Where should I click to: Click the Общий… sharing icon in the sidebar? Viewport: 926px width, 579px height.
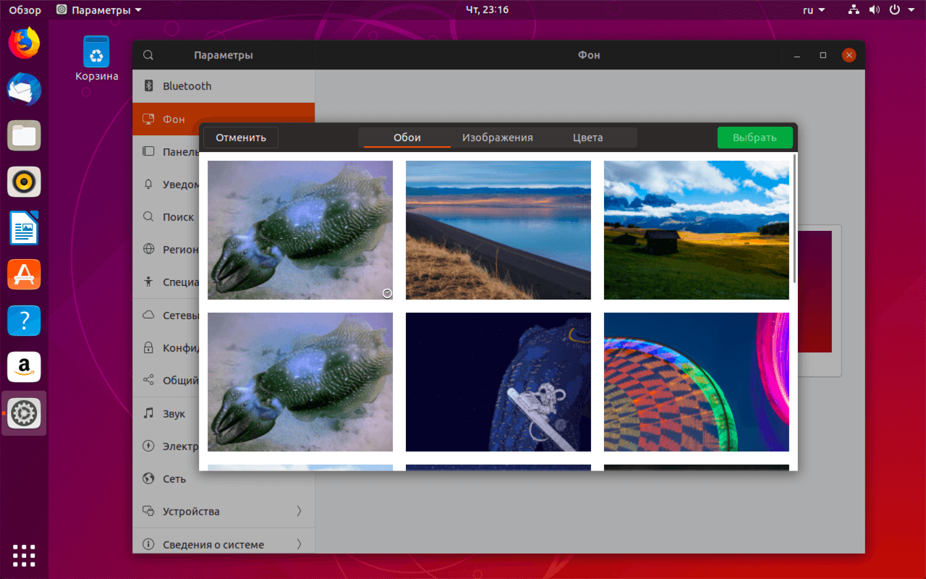click(148, 380)
